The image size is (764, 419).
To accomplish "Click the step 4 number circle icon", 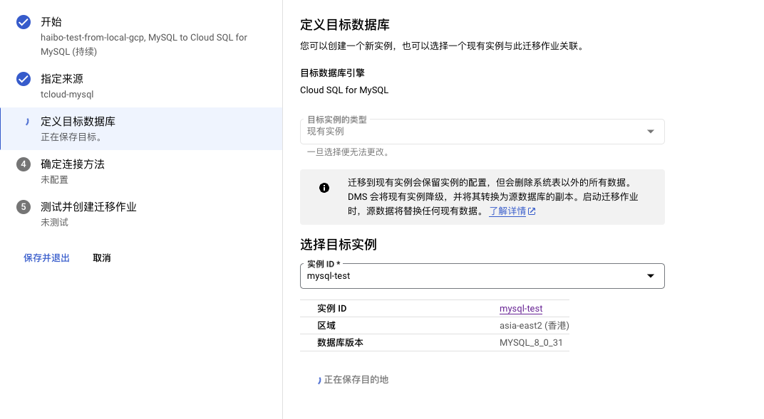I will click(24, 164).
